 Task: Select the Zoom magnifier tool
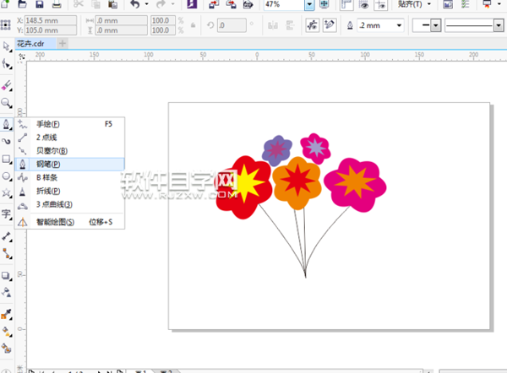[7, 104]
